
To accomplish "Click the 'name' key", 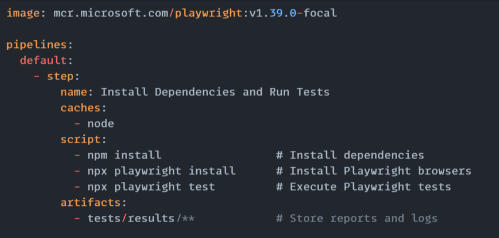I will pyautogui.click(x=74, y=92).
